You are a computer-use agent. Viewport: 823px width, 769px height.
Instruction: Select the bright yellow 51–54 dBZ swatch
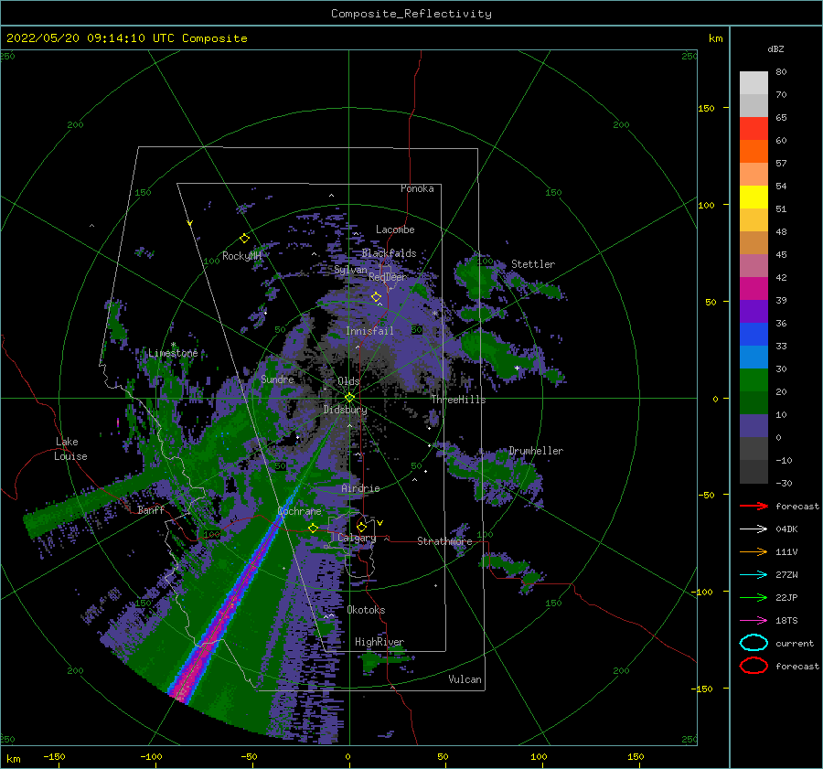click(x=754, y=198)
